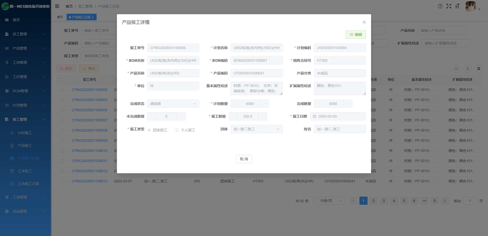Viewport: 488px width, 236px height.
Task: Click the green 编辑 button
Action: 356,35
